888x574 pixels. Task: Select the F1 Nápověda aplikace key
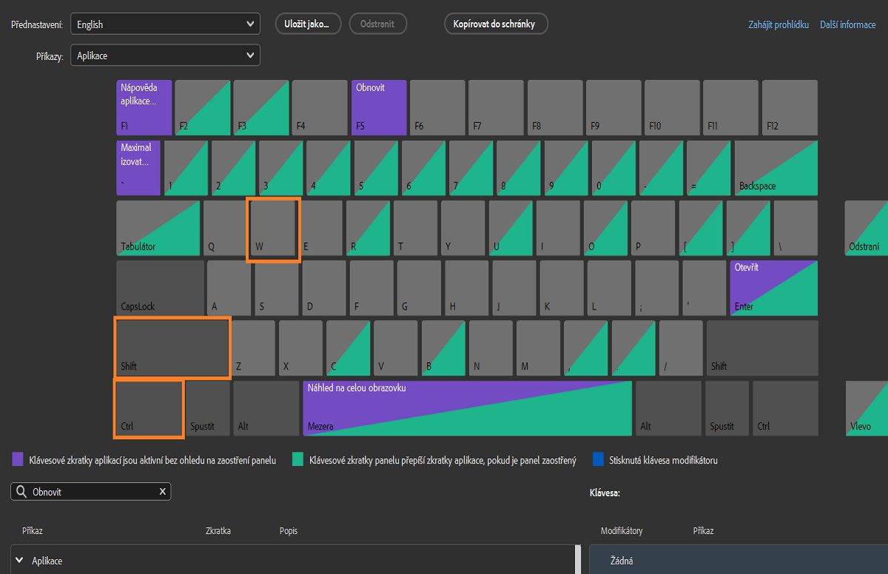[x=144, y=107]
